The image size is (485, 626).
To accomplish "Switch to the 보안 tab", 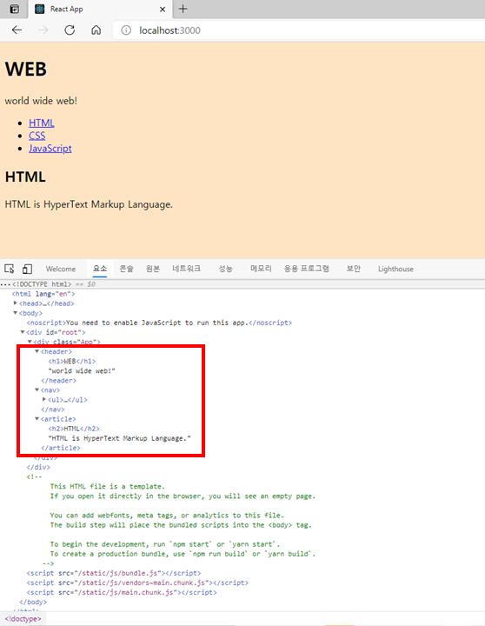I will [353, 269].
